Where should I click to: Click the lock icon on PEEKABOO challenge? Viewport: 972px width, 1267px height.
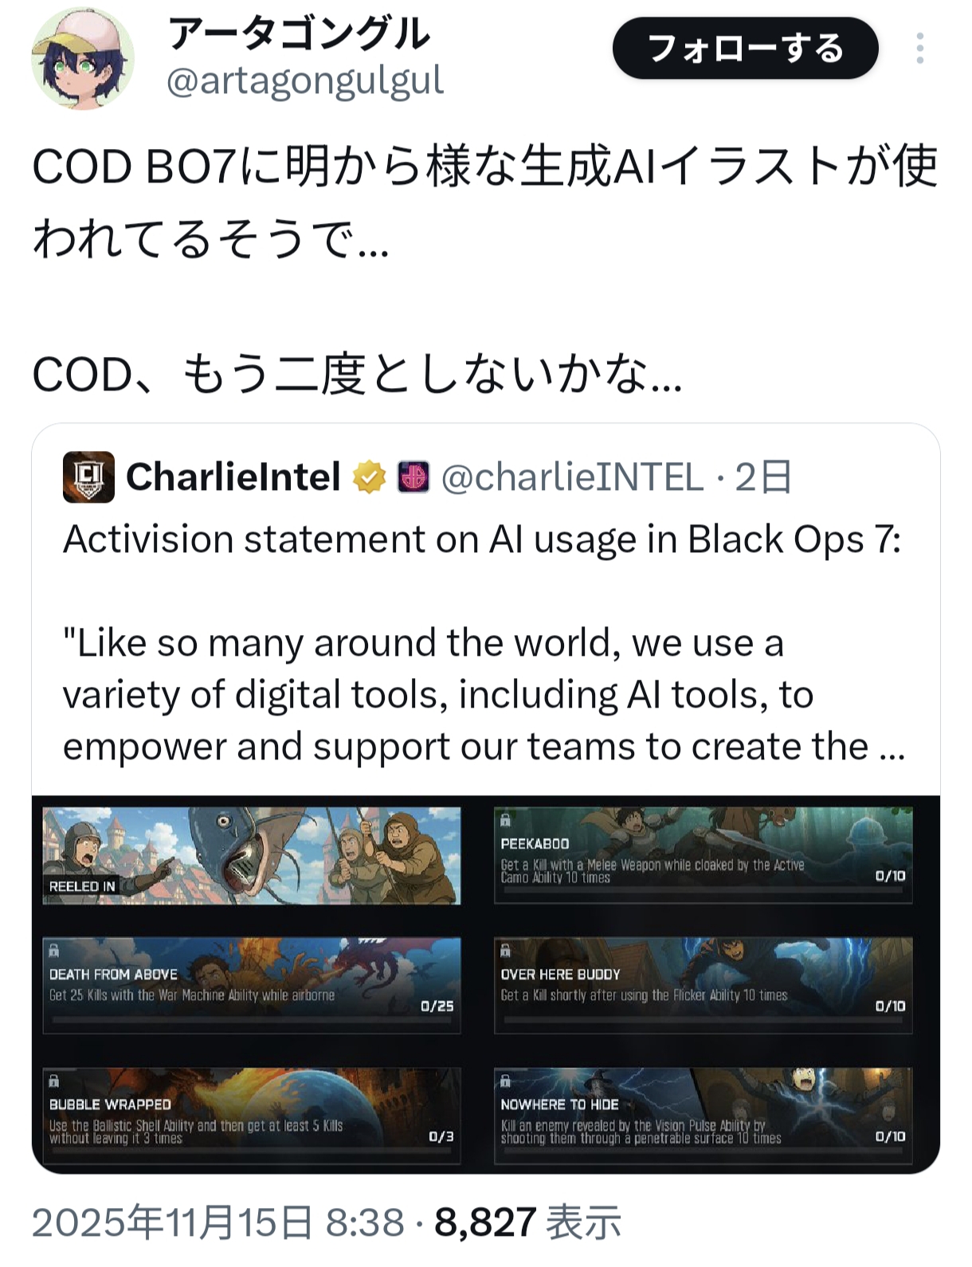tap(505, 819)
